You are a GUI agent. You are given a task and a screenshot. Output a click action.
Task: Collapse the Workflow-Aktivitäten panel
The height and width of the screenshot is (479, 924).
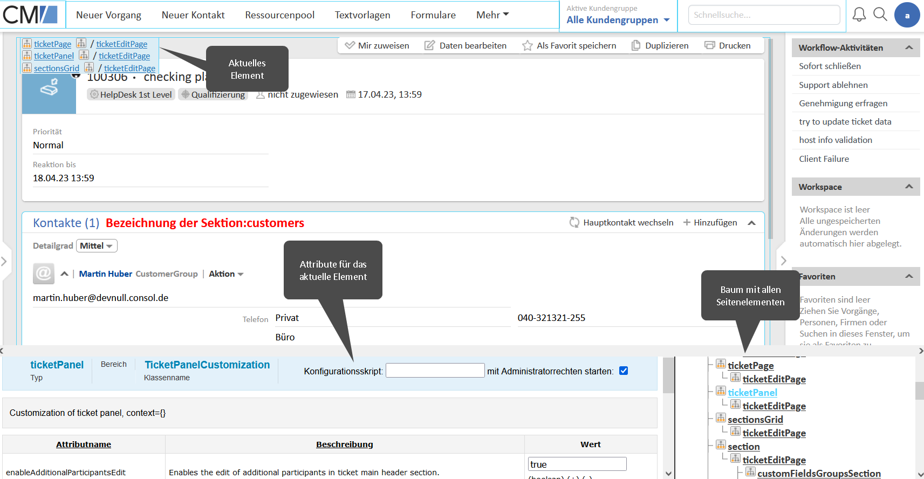pos(909,47)
